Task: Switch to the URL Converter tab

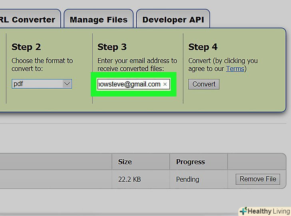Action: 28,19
